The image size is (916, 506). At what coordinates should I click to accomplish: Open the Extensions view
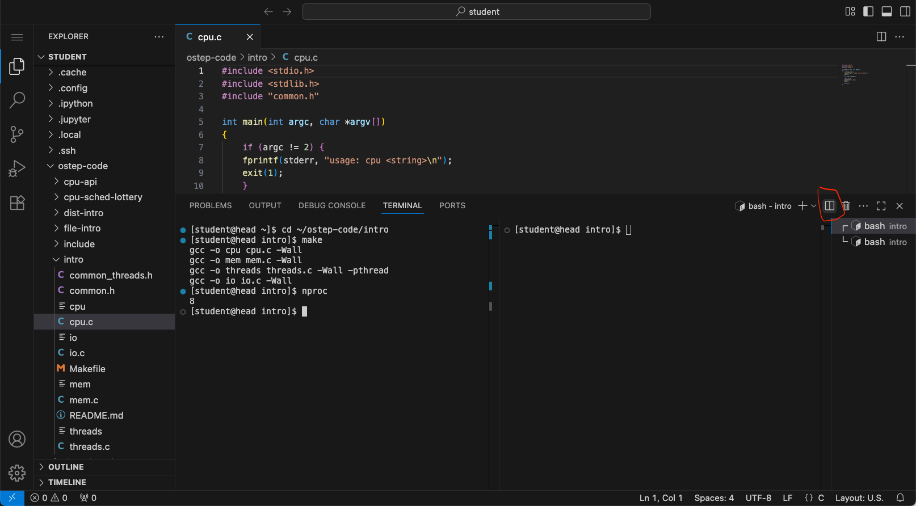pyautogui.click(x=17, y=203)
